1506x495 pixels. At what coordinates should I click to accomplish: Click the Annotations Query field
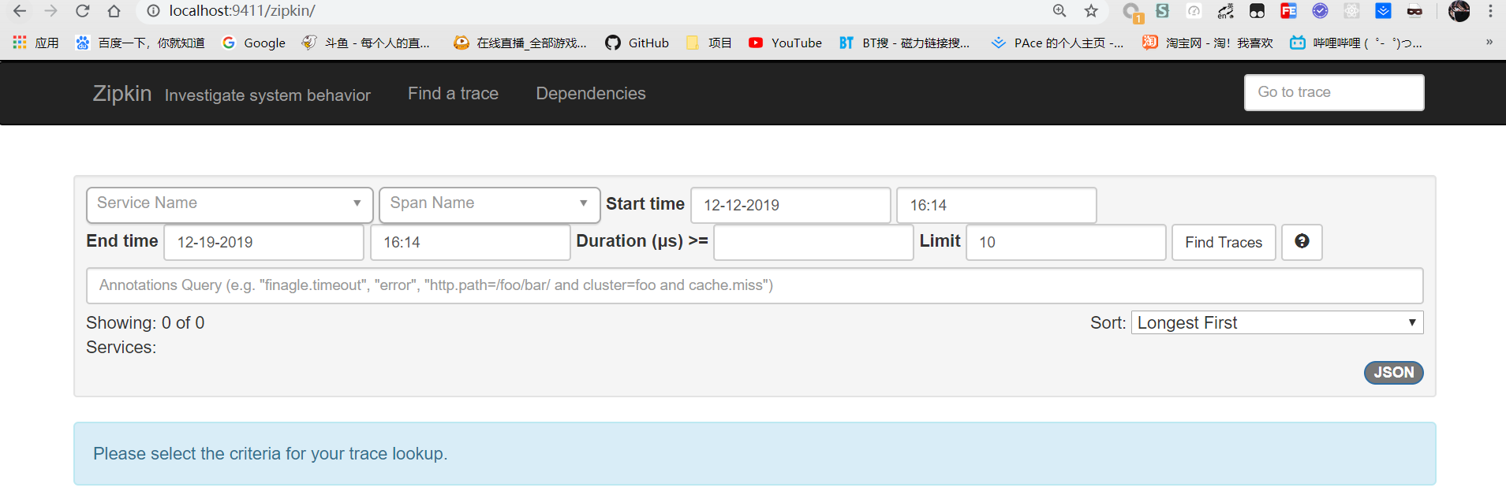click(754, 285)
